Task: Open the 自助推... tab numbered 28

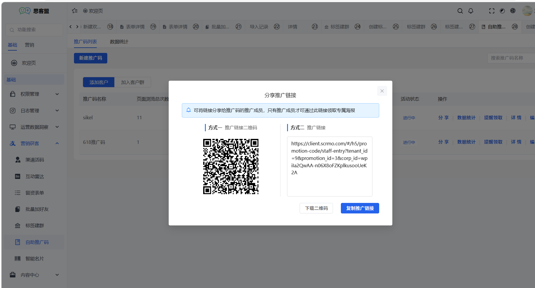Action: pos(500,27)
